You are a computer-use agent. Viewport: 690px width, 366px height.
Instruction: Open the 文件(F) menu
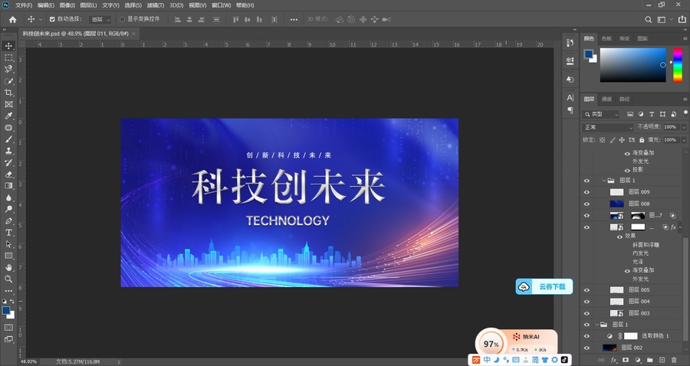pos(24,5)
